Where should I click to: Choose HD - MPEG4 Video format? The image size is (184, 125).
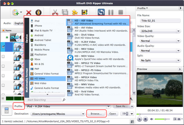[x=98, y=79]
